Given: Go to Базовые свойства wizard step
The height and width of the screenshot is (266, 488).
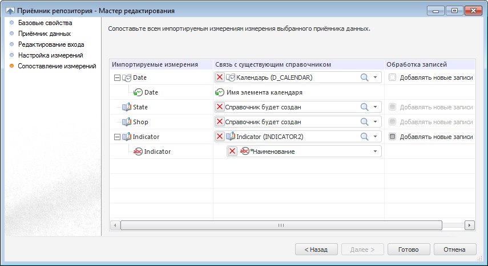Looking at the screenshot, I should [x=45, y=23].
